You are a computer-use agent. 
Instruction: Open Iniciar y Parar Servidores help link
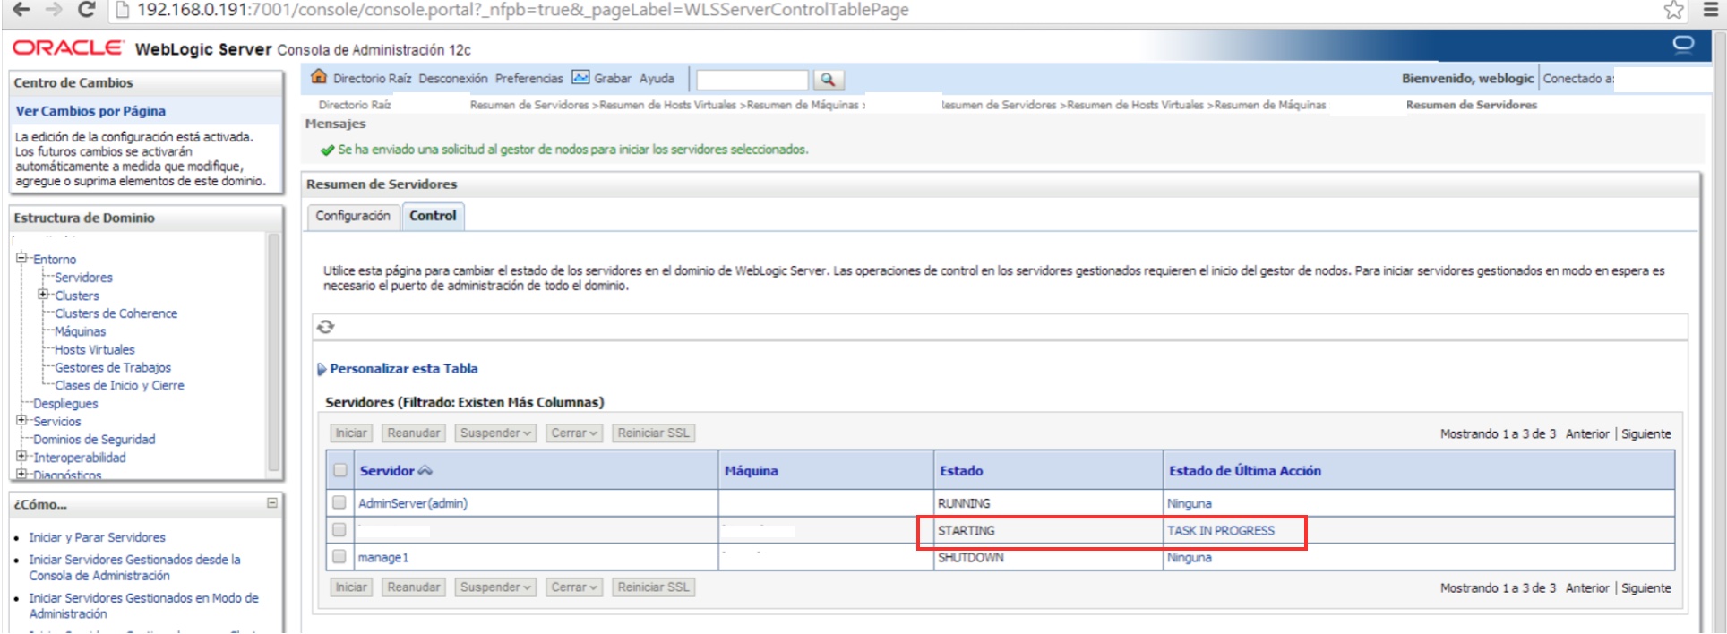(x=97, y=537)
